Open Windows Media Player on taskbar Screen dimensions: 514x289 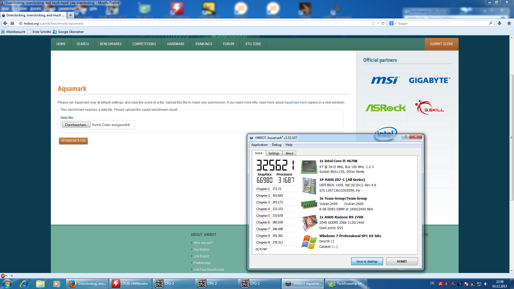(x=56, y=284)
